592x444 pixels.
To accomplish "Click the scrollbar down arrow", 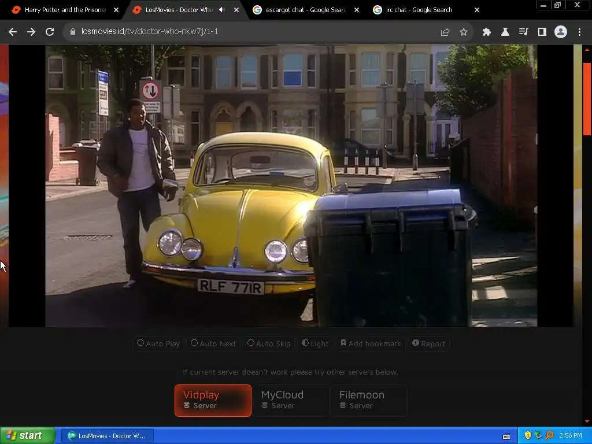I will [x=587, y=421].
